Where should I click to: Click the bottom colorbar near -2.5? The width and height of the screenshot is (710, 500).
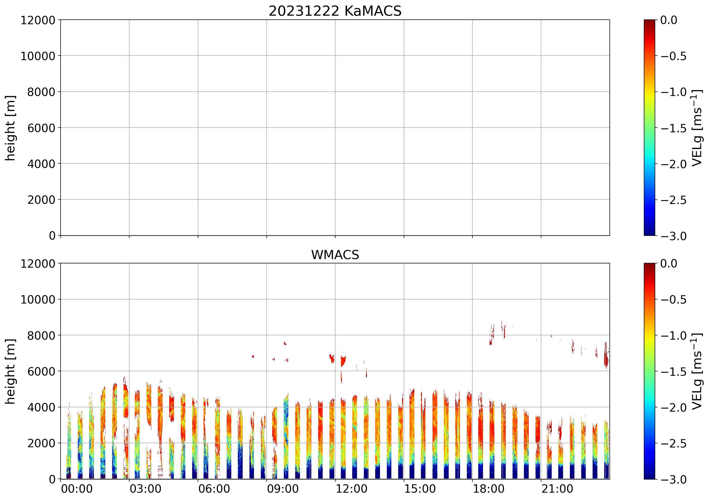(649, 443)
